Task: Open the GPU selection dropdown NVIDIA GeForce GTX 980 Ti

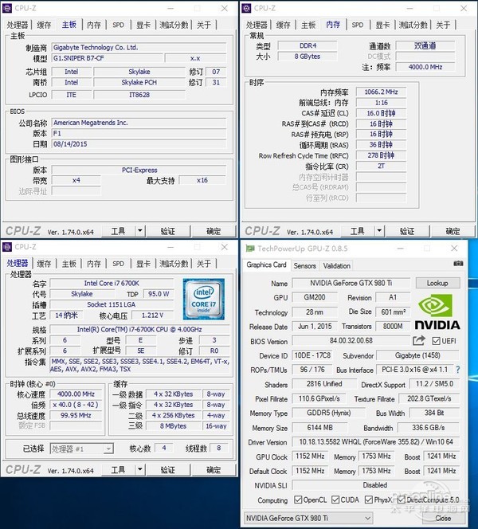Action: pyautogui.click(x=308, y=518)
